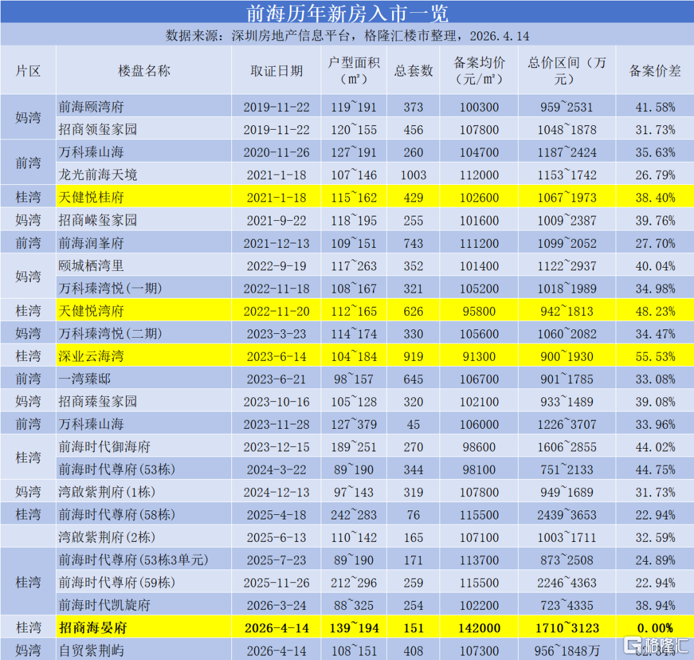Click the average price 91300

point(479,357)
